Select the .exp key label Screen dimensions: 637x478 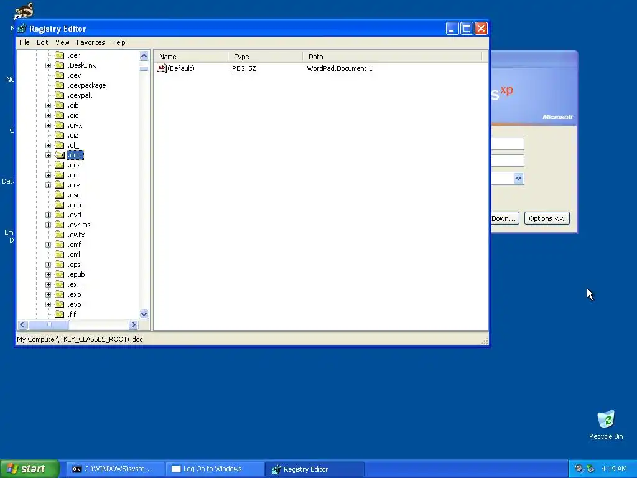tap(75, 294)
